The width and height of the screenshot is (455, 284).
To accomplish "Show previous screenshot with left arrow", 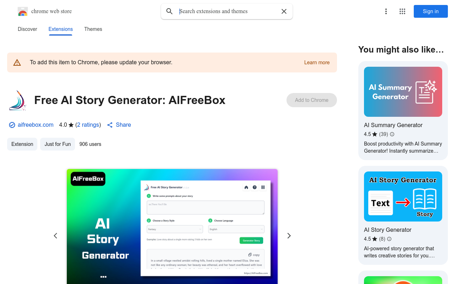I will click(55, 236).
